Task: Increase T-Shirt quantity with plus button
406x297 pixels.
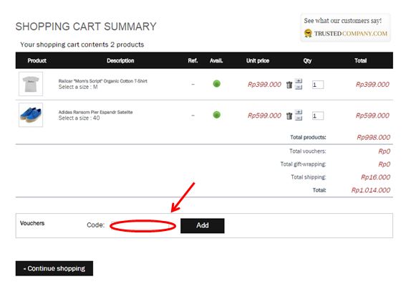Action: [x=299, y=81]
